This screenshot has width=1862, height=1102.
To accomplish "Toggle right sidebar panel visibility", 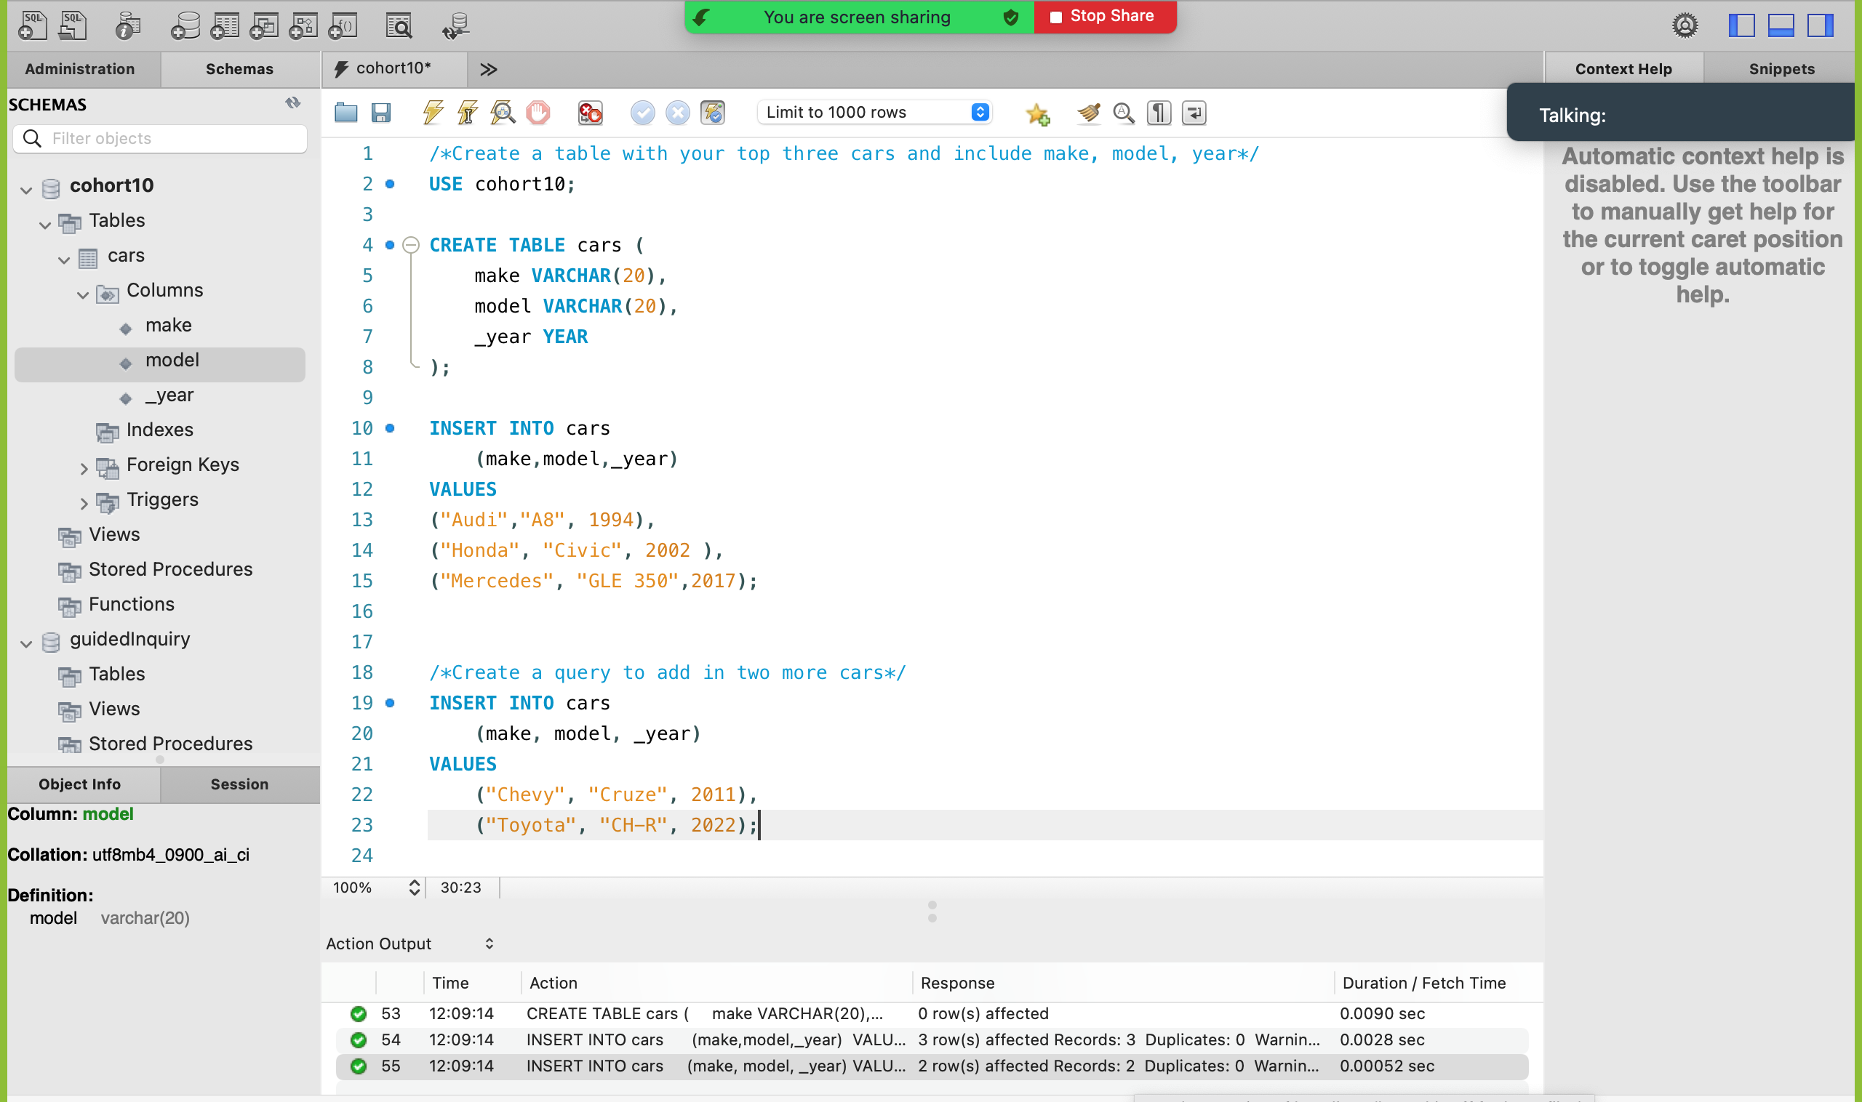I will (1820, 26).
